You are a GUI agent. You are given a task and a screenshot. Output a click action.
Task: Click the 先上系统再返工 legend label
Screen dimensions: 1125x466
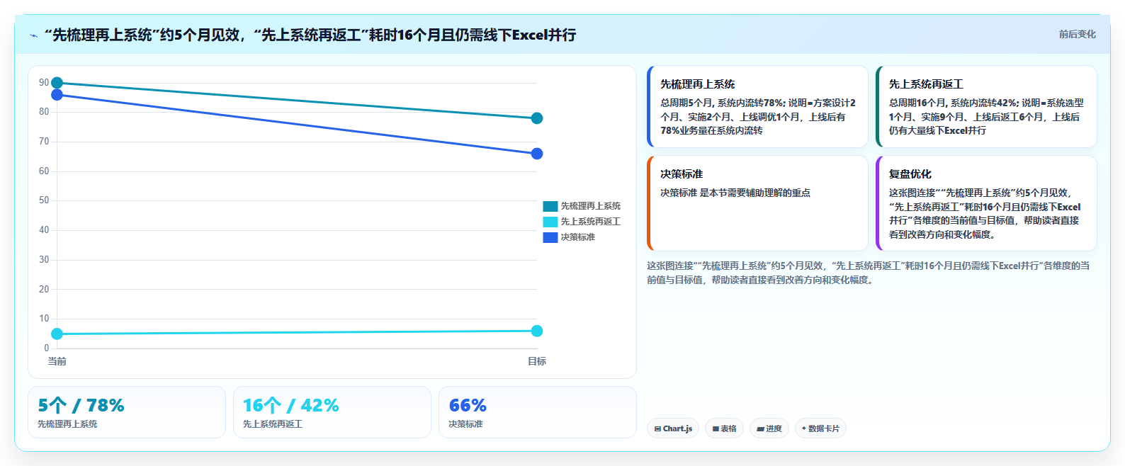pyautogui.click(x=591, y=222)
